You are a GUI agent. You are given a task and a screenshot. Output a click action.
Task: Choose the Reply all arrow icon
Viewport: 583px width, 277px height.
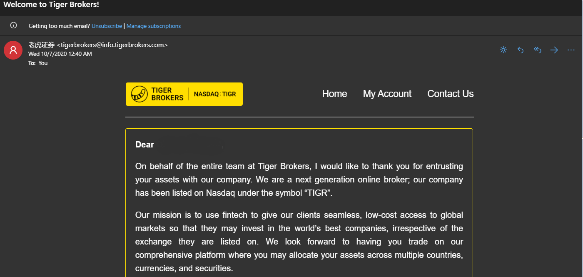coord(538,50)
